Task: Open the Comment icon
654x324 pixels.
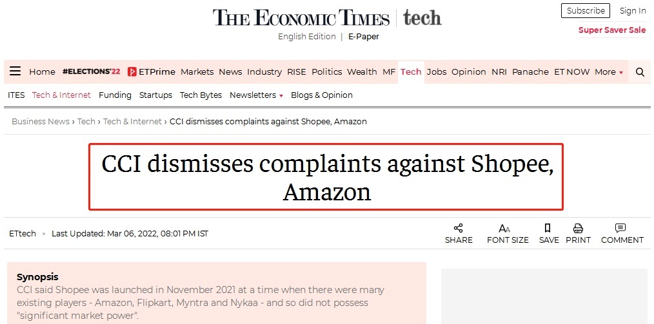Action: coord(620,228)
